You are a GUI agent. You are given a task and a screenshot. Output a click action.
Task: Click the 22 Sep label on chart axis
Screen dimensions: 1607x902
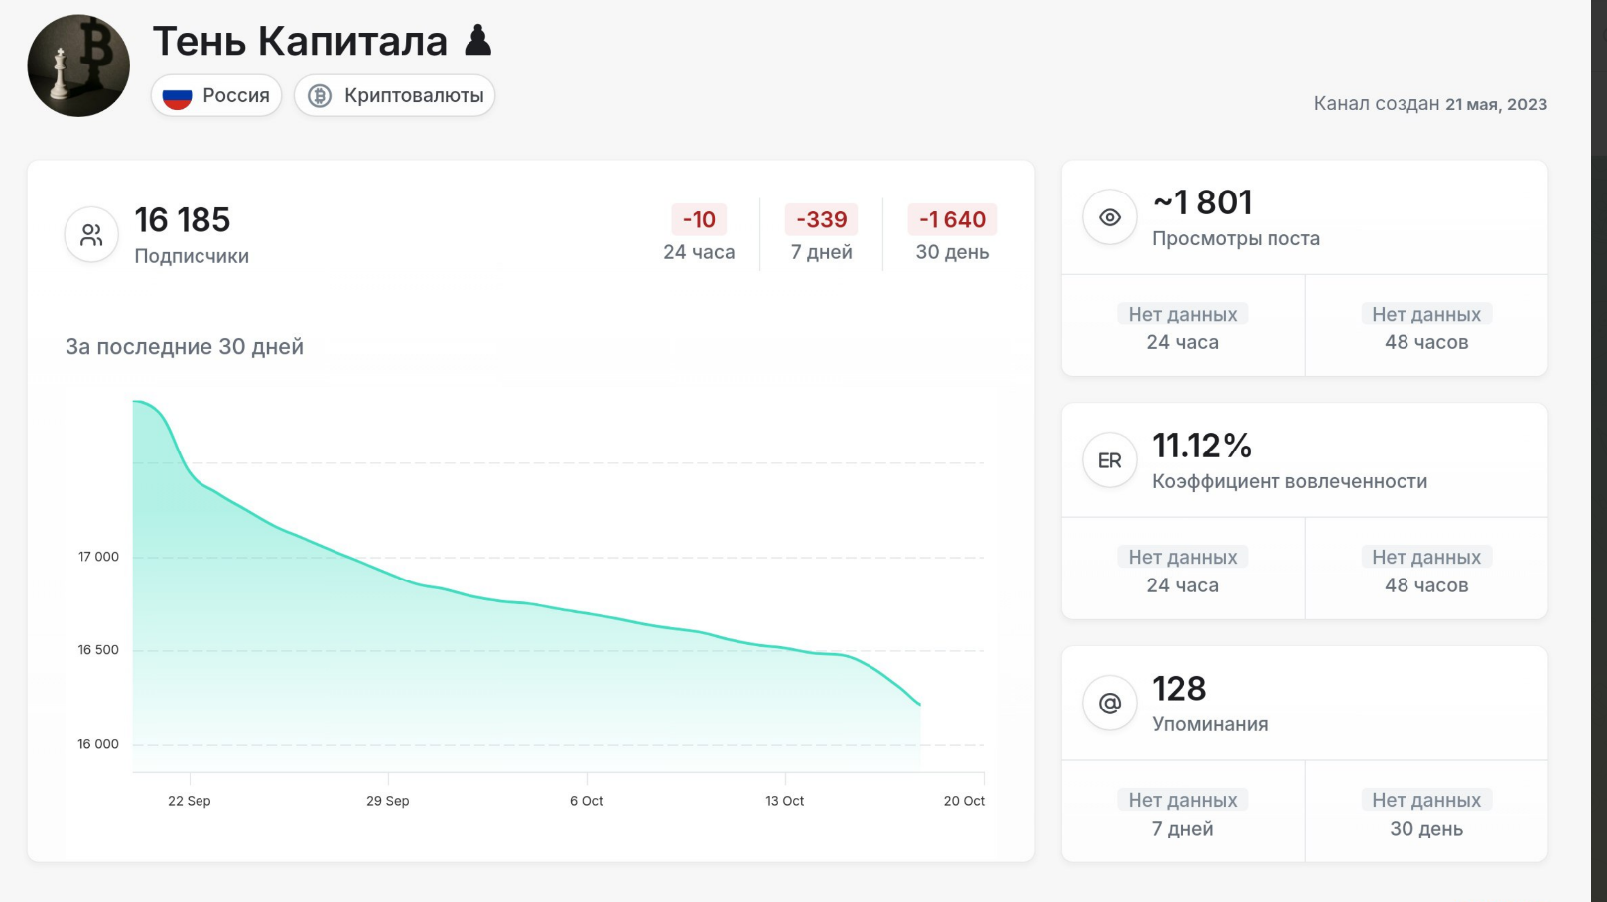tap(189, 801)
